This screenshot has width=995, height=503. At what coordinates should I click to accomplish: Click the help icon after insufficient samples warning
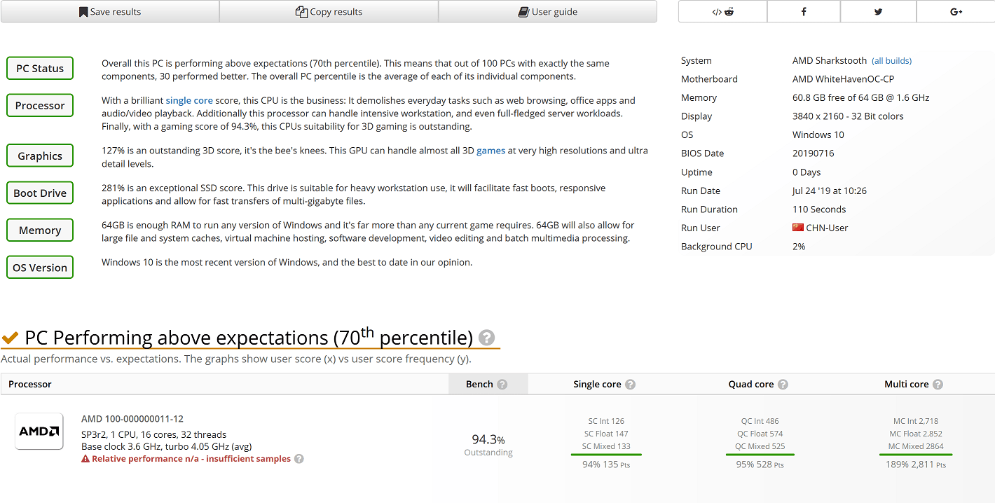point(299,459)
